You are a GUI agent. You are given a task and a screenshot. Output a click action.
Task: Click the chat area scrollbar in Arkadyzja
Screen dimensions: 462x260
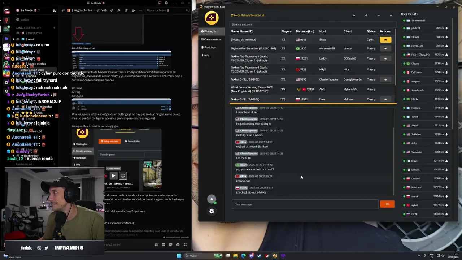point(393,161)
